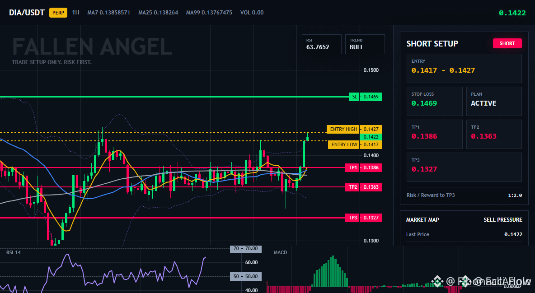Click the TREND BULL info box

[x=365, y=44]
